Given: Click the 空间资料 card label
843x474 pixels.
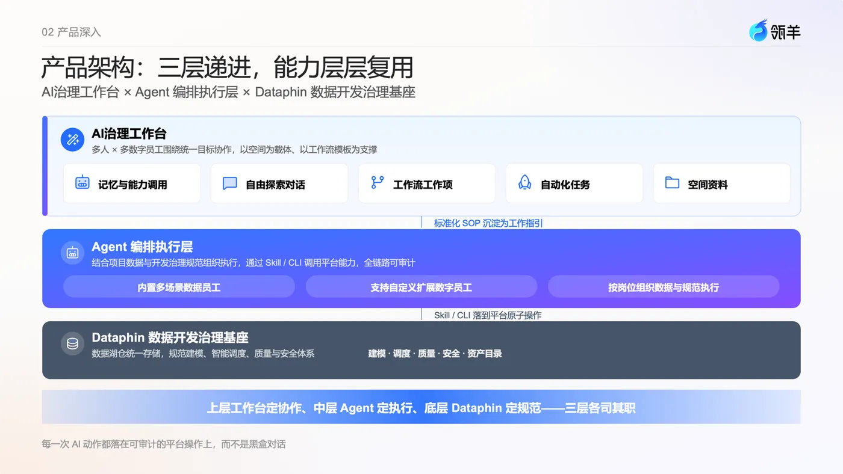Looking at the screenshot, I should coord(708,185).
